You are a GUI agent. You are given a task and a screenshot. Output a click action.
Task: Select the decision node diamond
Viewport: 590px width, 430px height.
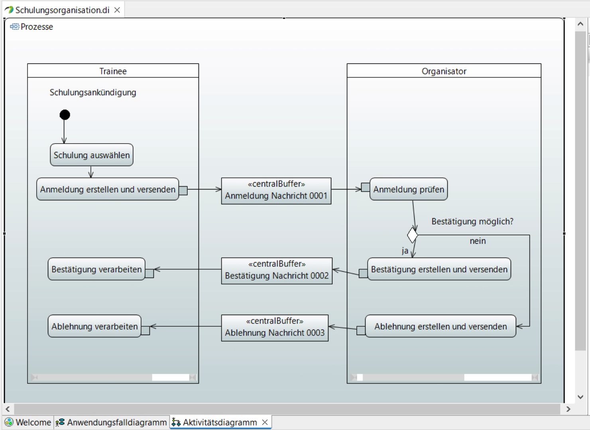(x=413, y=235)
